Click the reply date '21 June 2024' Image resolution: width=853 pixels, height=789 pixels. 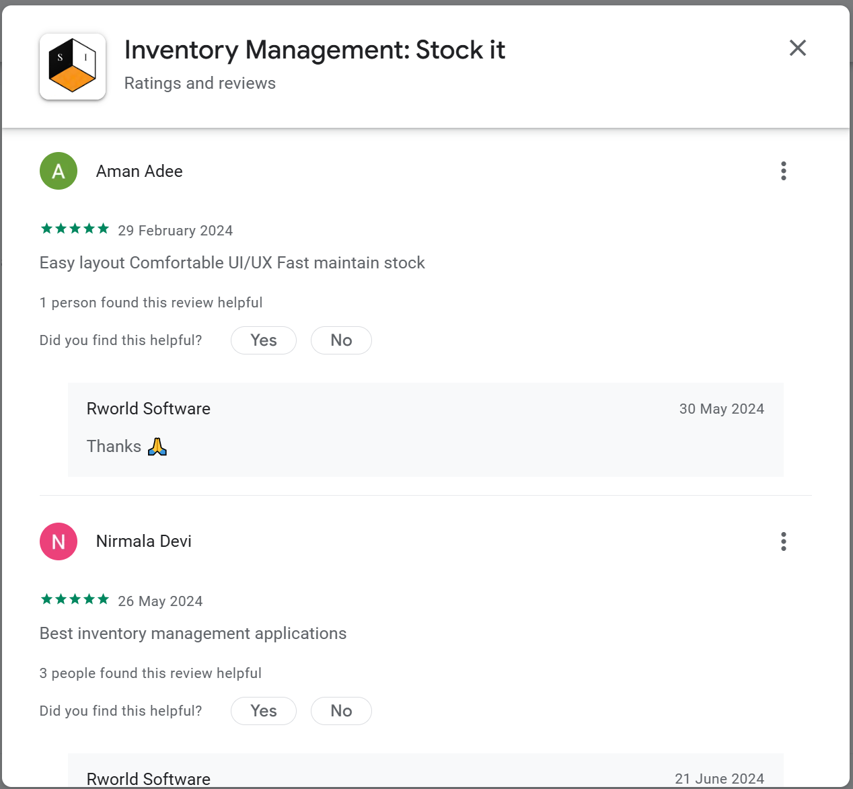click(x=720, y=779)
